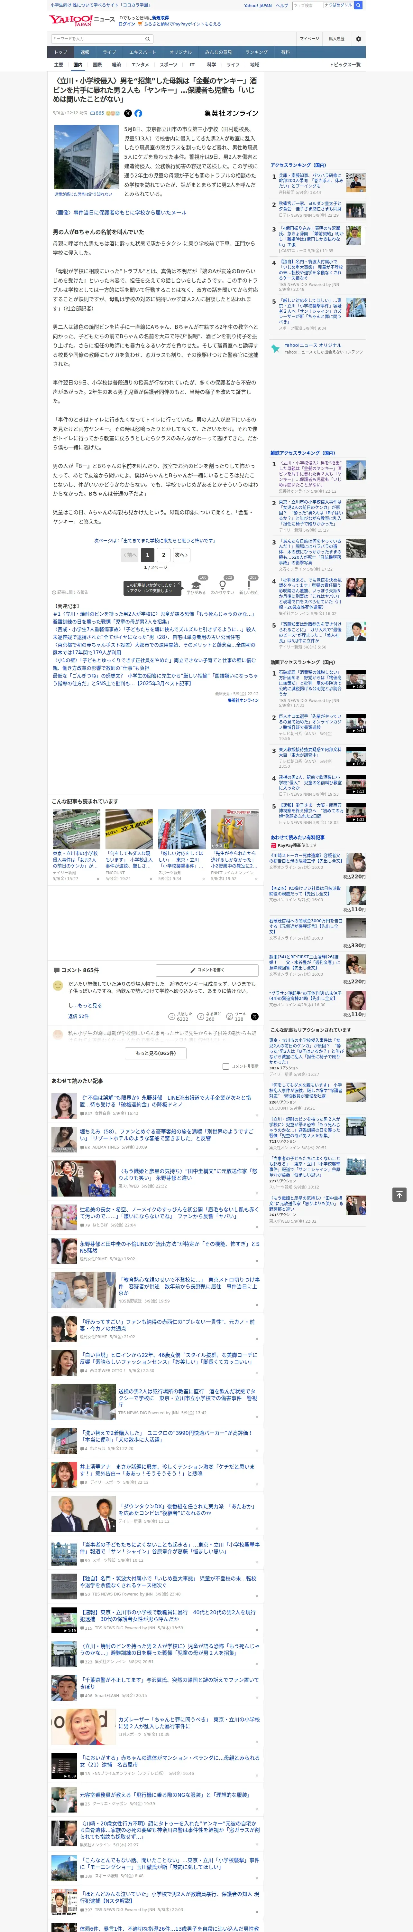Open the つなぼりグル search option dropdown
This screenshot has width=413, height=1932.
[339, 5]
